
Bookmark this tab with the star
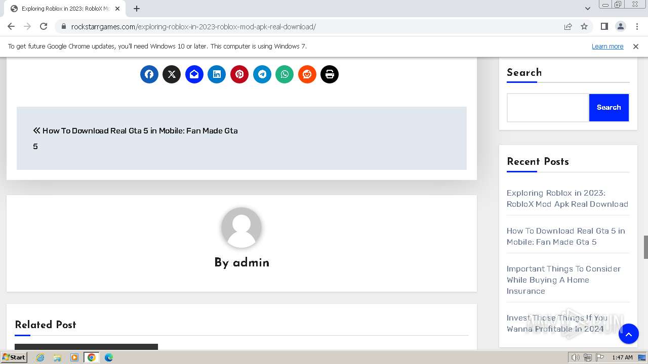pos(584,26)
